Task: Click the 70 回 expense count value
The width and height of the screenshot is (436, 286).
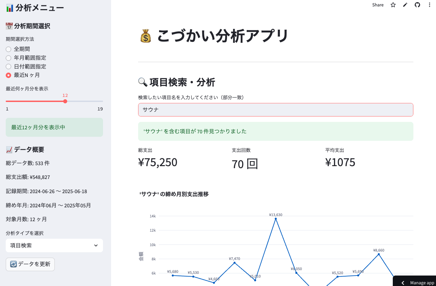Action: coord(245,164)
